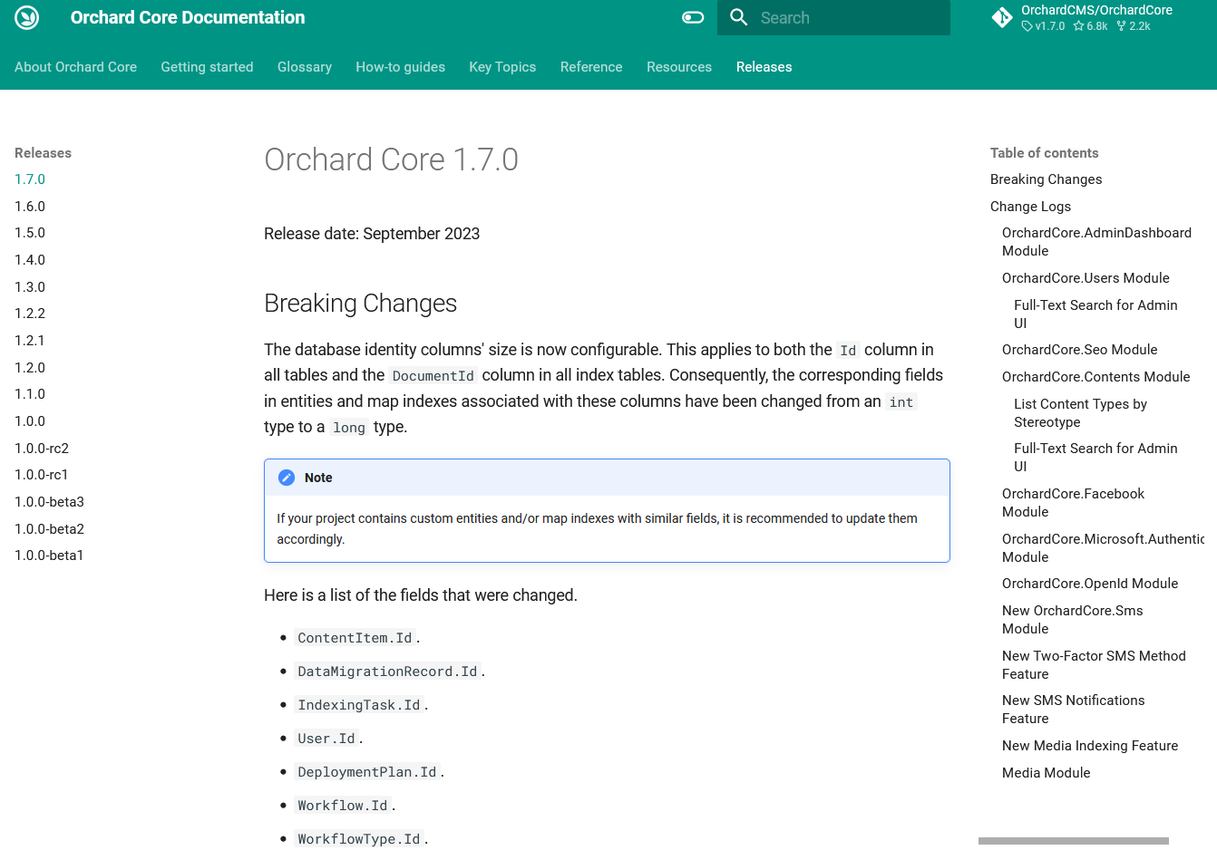Open the How-to guides tab

401,67
